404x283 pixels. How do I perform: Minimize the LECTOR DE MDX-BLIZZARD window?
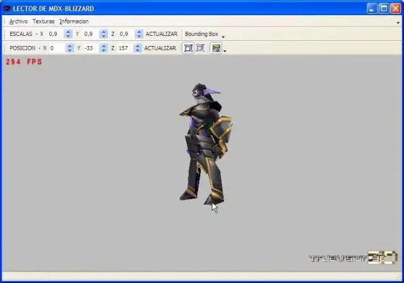coord(371,8)
